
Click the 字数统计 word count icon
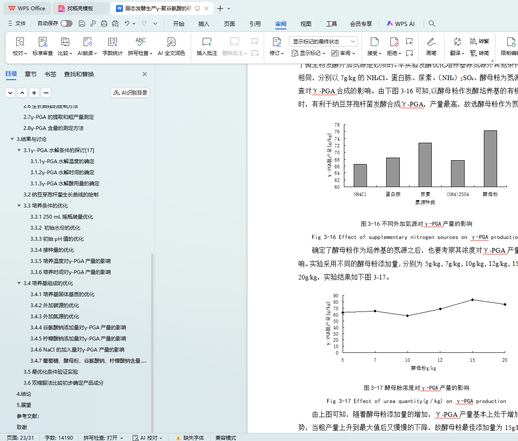pyautogui.click(x=112, y=42)
